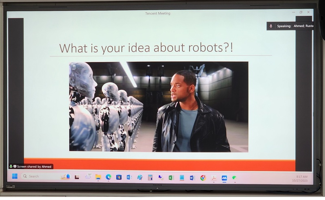Open the weather widget on taskbar
This screenshot has width=325, height=200.
(x=88, y=176)
